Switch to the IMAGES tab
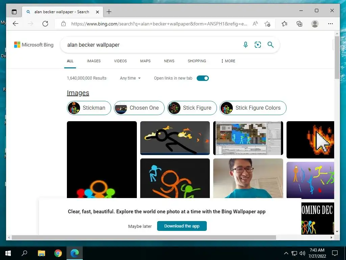 [x=94, y=61]
